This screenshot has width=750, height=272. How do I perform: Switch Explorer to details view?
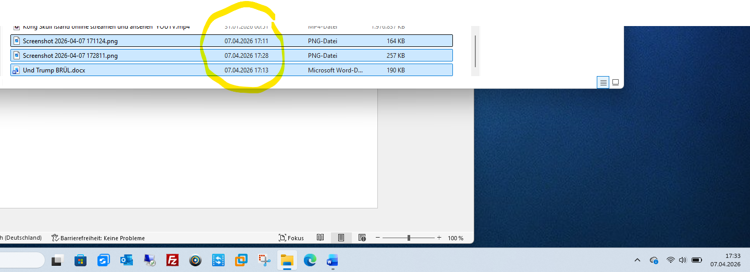click(603, 82)
